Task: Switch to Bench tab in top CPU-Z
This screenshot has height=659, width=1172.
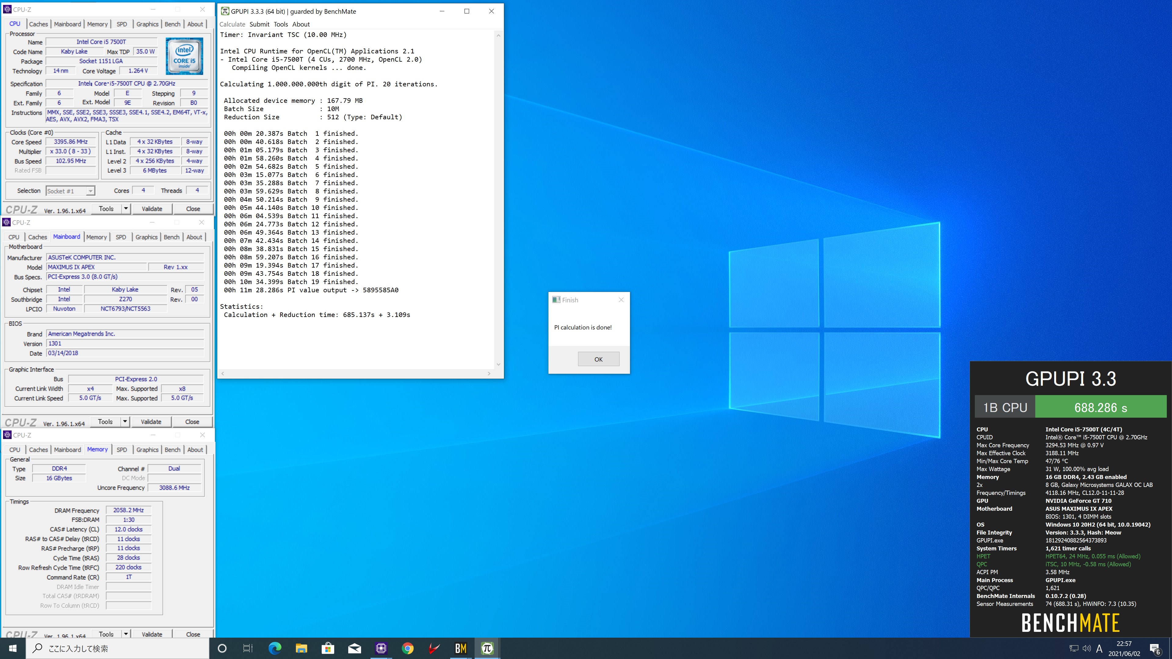Action: click(172, 24)
